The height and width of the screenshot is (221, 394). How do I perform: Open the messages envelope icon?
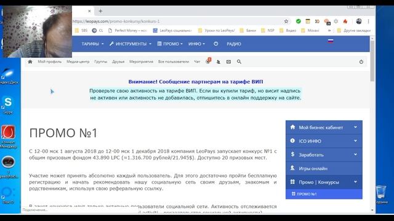pyautogui.click(x=228, y=61)
